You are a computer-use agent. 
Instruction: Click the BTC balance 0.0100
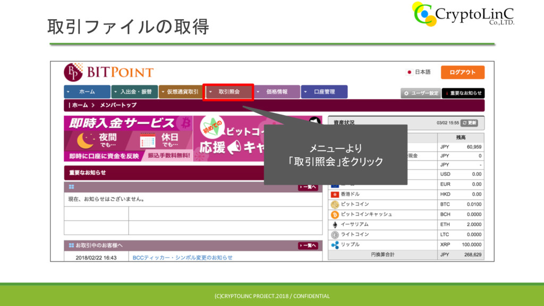(474, 205)
